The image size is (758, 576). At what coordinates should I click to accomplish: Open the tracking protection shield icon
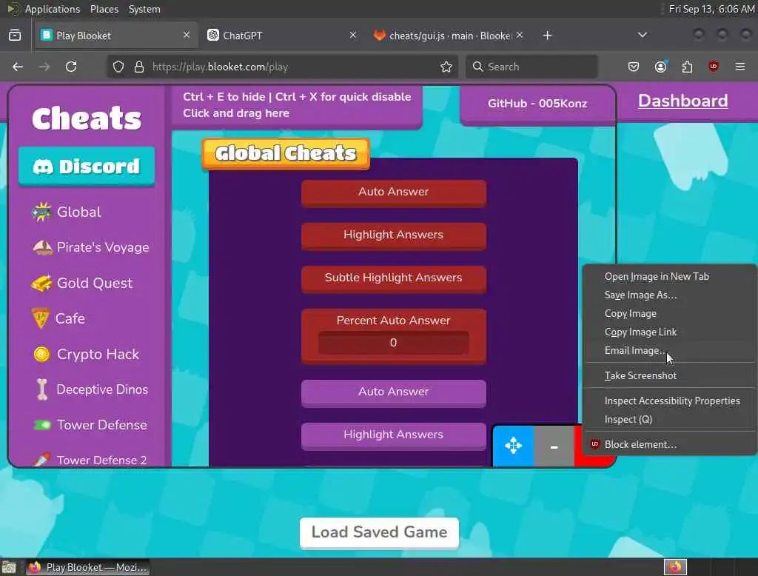118,67
